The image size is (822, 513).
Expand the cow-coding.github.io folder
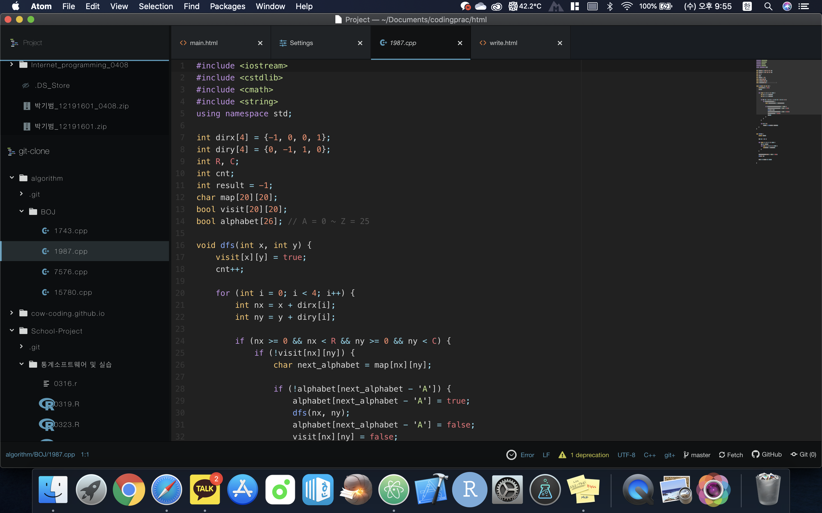coord(12,313)
